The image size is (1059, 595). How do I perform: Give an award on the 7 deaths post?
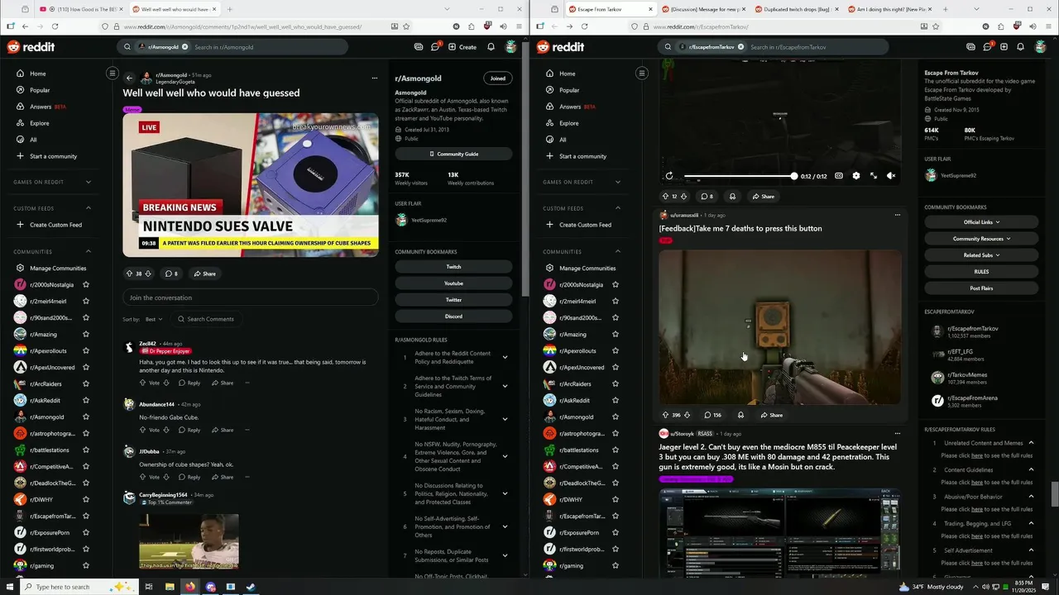point(740,416)
